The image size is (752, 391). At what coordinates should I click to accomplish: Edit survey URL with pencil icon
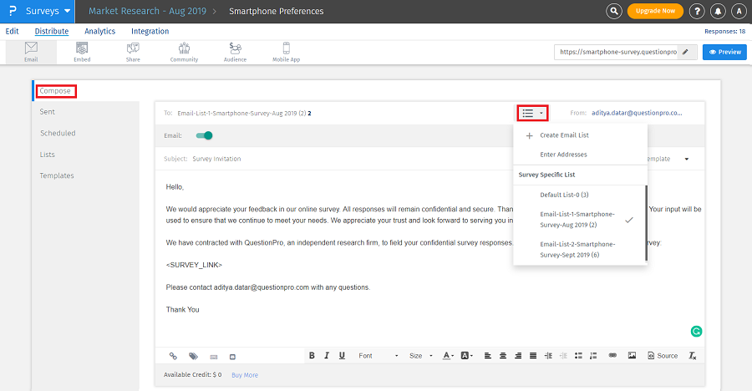tap(686, 52)
